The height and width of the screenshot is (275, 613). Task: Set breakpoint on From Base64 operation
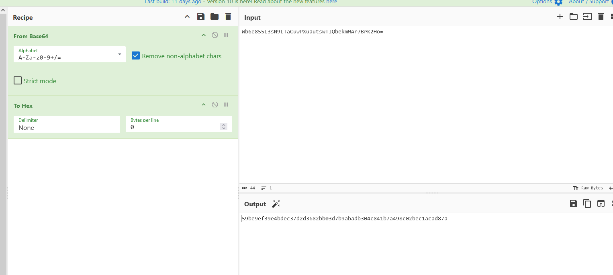point(226,35)
